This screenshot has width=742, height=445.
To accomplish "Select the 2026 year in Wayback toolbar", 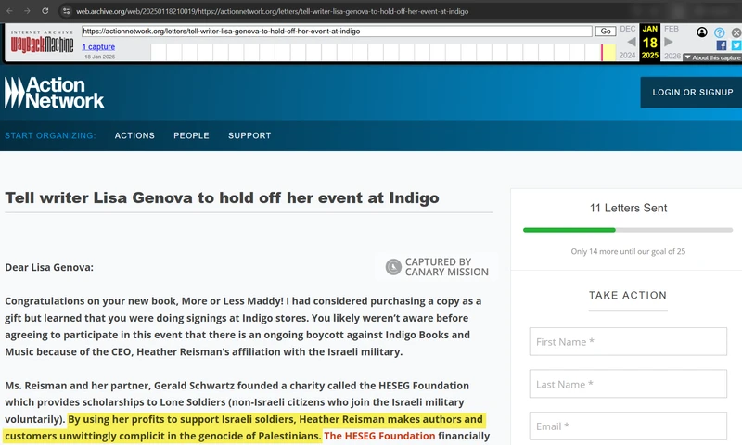I will click(672, 56).
